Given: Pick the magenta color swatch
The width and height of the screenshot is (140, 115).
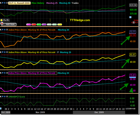Looking at the screenshot, I should click(29, 24).
